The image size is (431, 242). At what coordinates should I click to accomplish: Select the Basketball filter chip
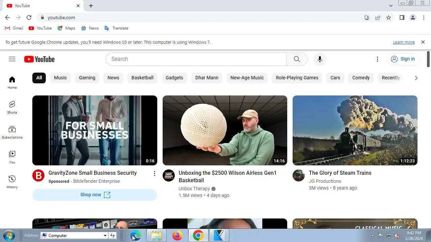coord(142,78)
